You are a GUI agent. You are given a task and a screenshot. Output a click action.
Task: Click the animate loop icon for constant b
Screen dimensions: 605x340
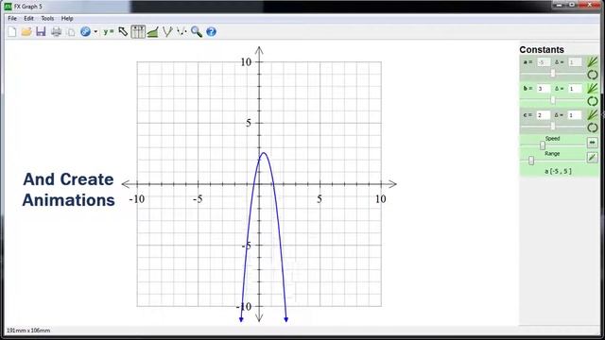click(x=593, y=101)
